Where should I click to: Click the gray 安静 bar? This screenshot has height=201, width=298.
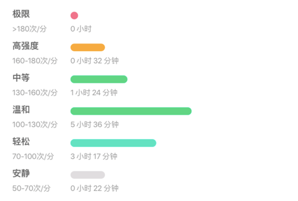[x=88, y=175]
